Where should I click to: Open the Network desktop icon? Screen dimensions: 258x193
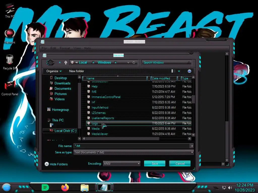point(10,36)
